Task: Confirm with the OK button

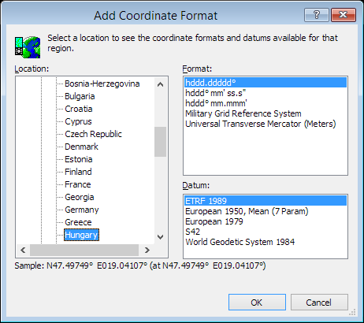Action: 257,303
